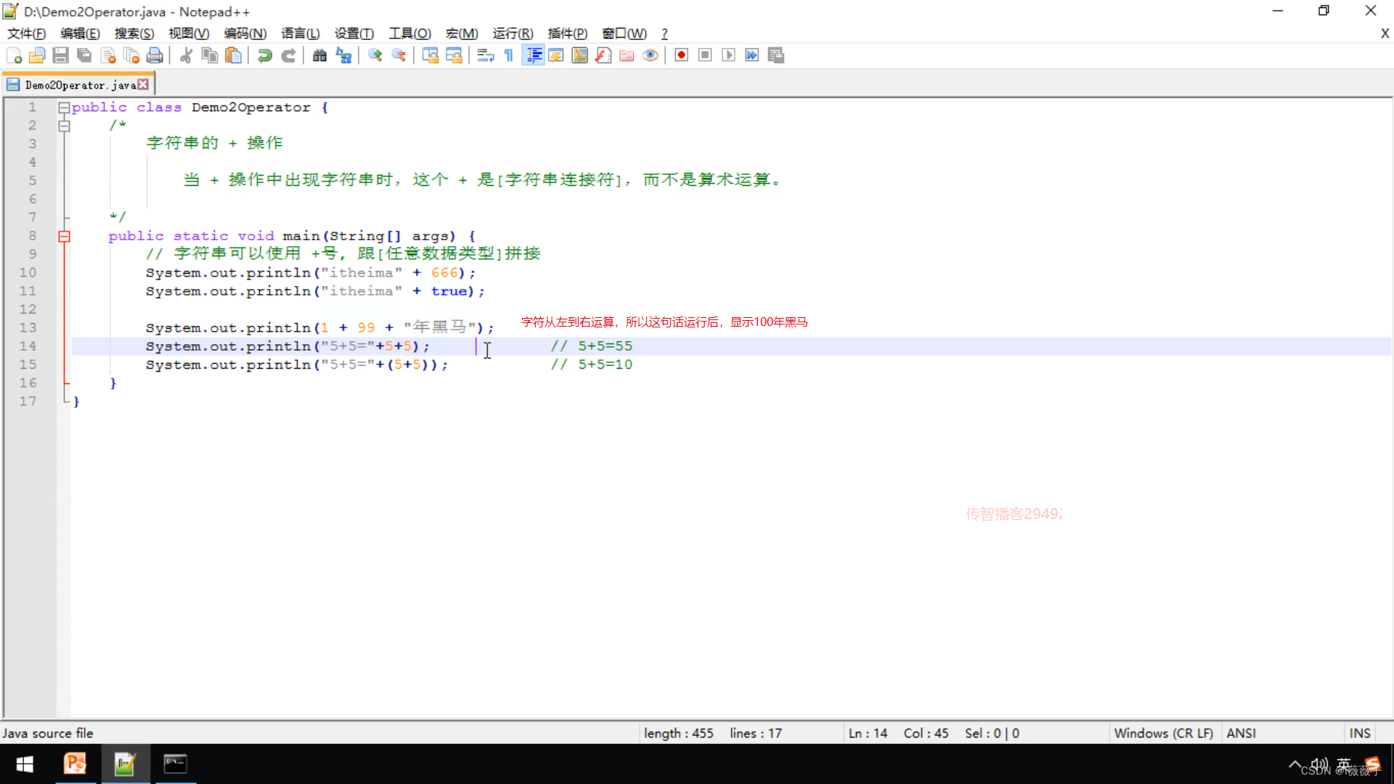Click the Find binoculars icon
This screenshot has width=1394, height=784.
(x=319, y=55)
